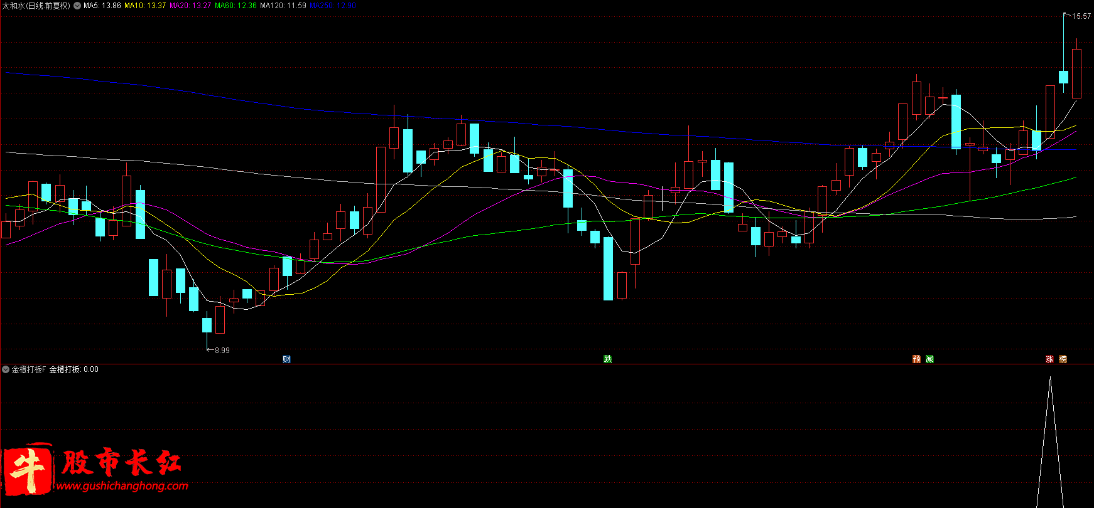The height and width of the screenshot is (508, 1094).
Task: Click the 8.99 low price label
Action: (222, 351)
